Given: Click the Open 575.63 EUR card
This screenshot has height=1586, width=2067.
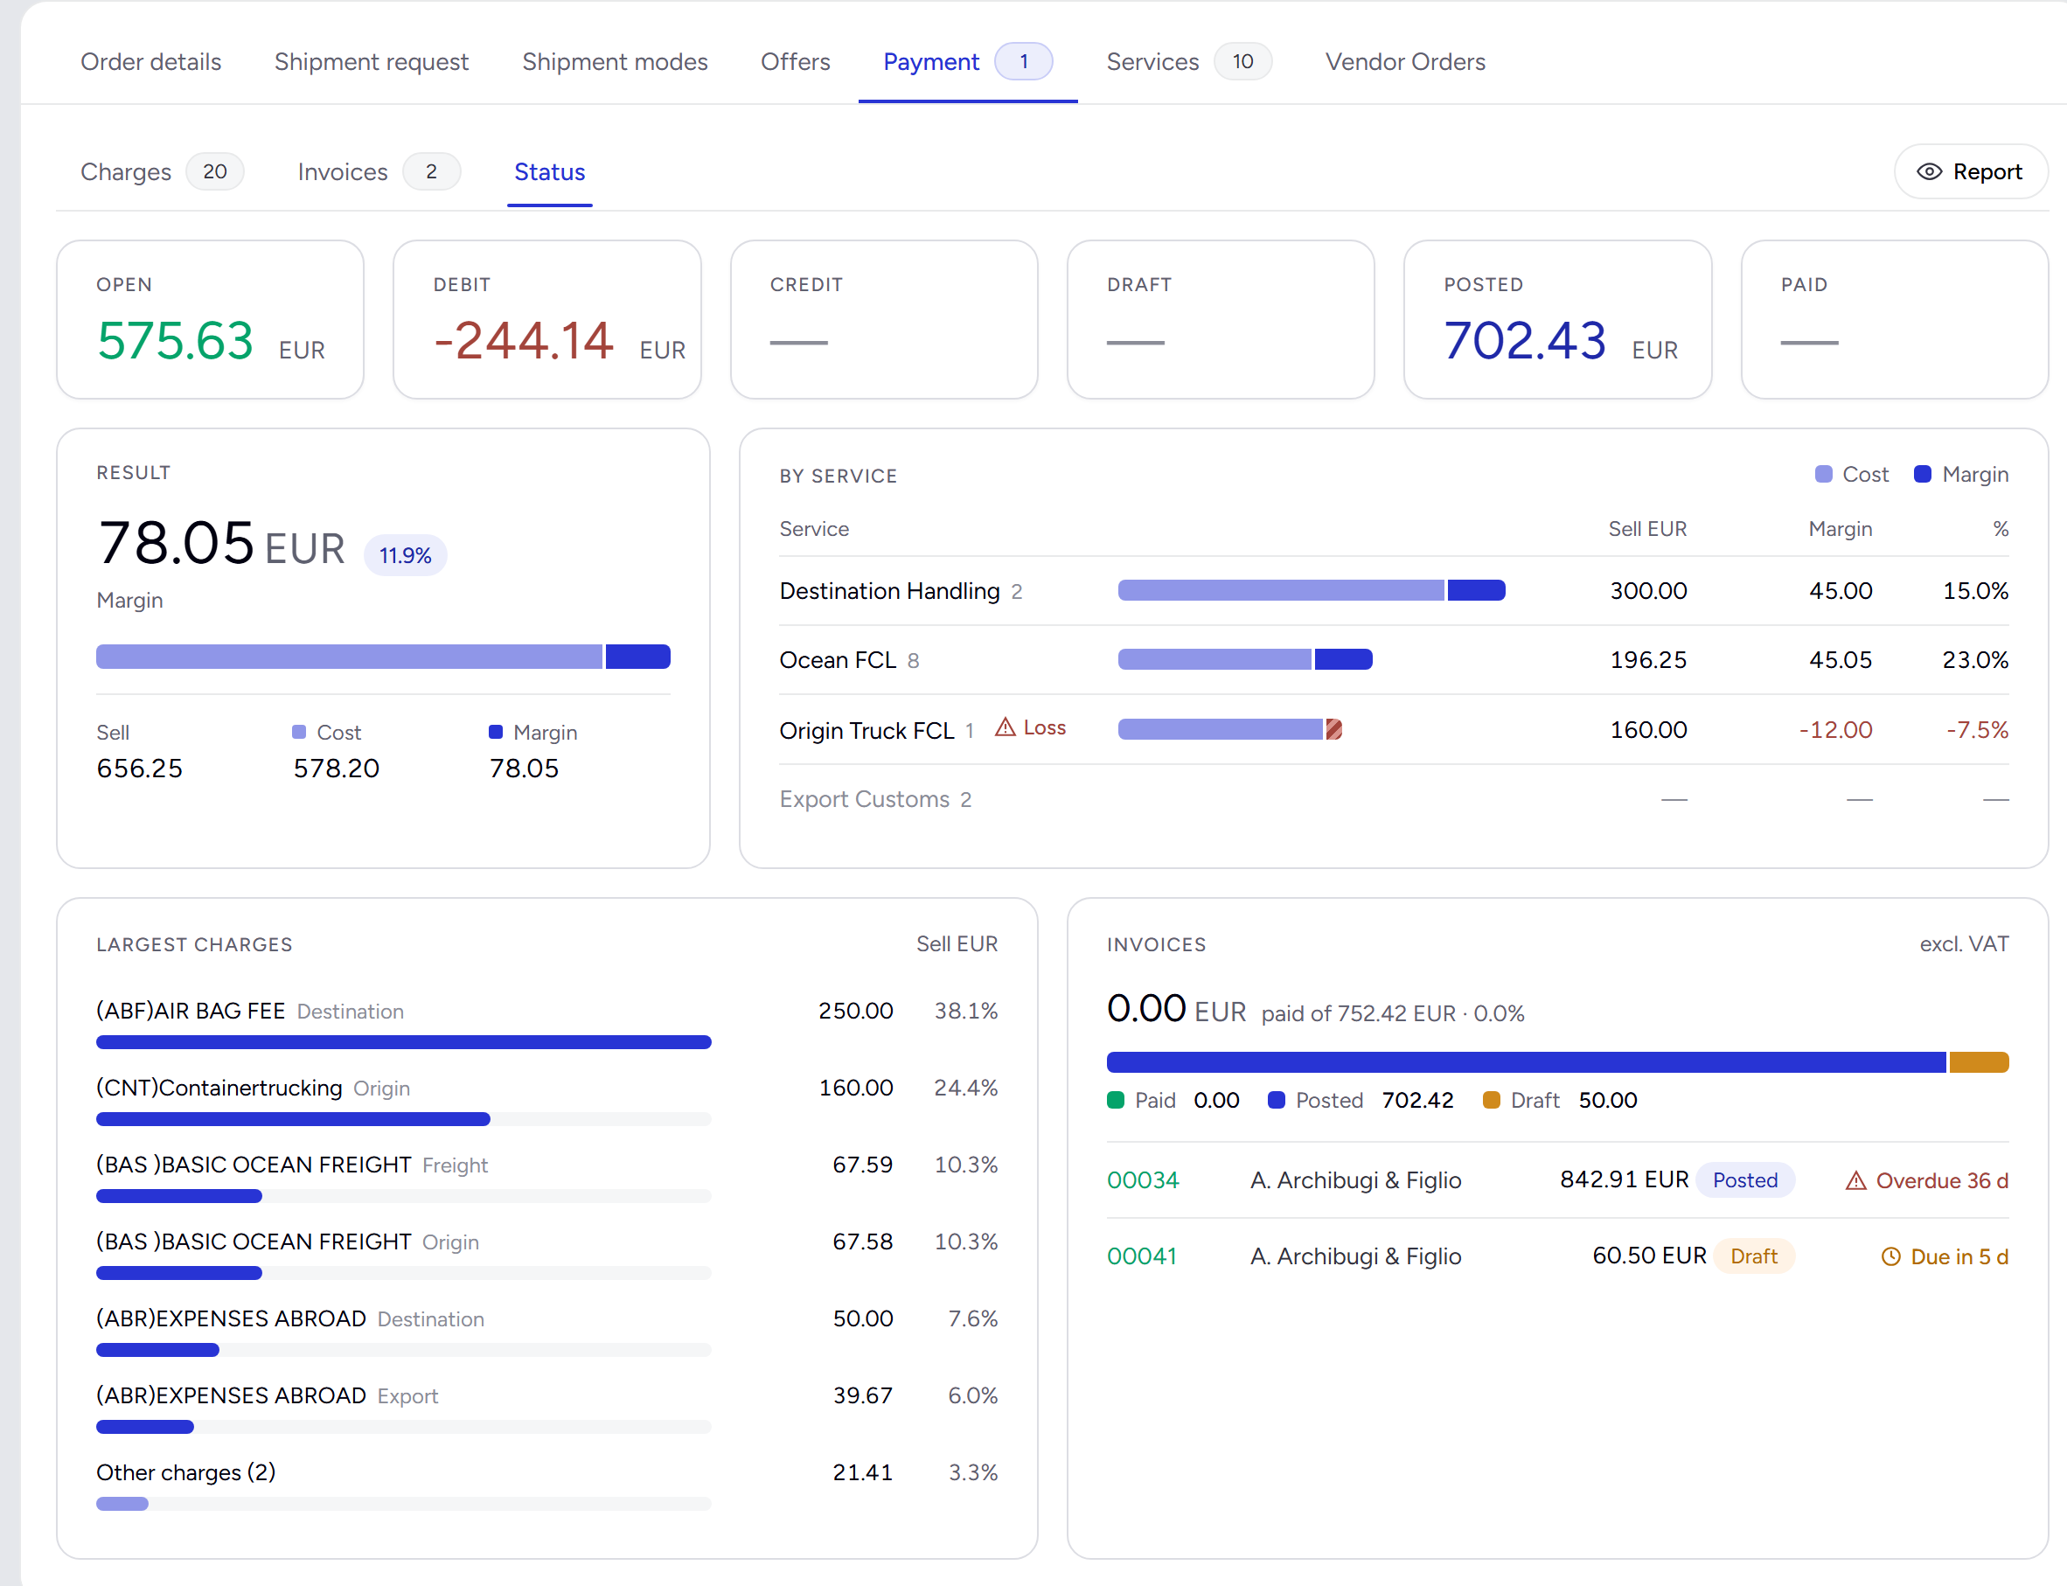Looking at the screenshot, I should pyautogui.click(x=211, y=319).
